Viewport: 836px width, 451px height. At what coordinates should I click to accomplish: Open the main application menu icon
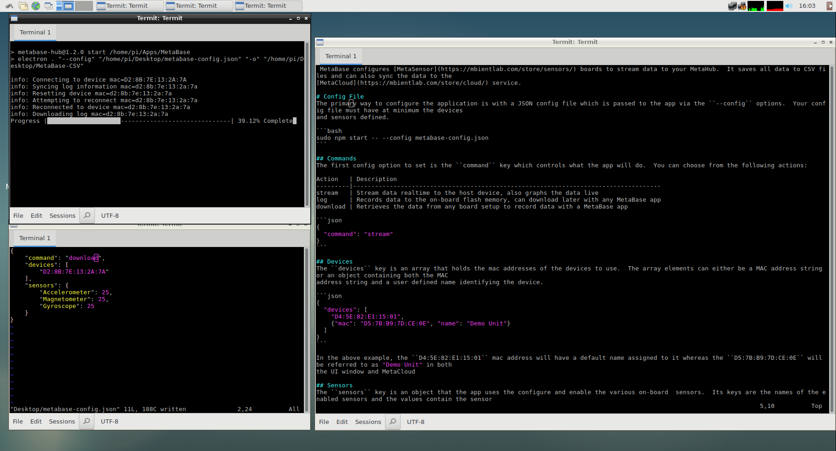click(9, 6)
